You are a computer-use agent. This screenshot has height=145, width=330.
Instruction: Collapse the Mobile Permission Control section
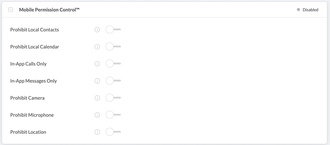point(11,10)
